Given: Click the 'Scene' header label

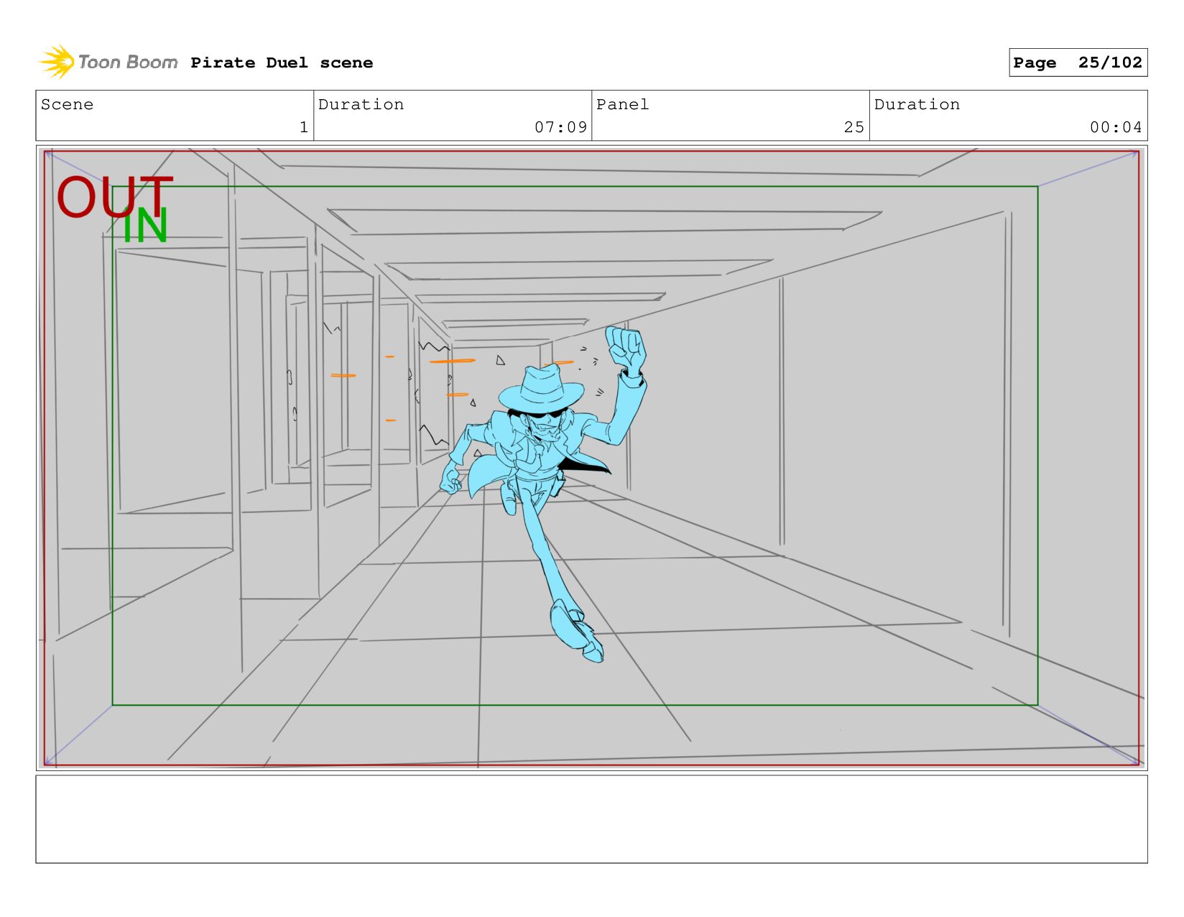Looking at the screenshot, I should (67, 104).
